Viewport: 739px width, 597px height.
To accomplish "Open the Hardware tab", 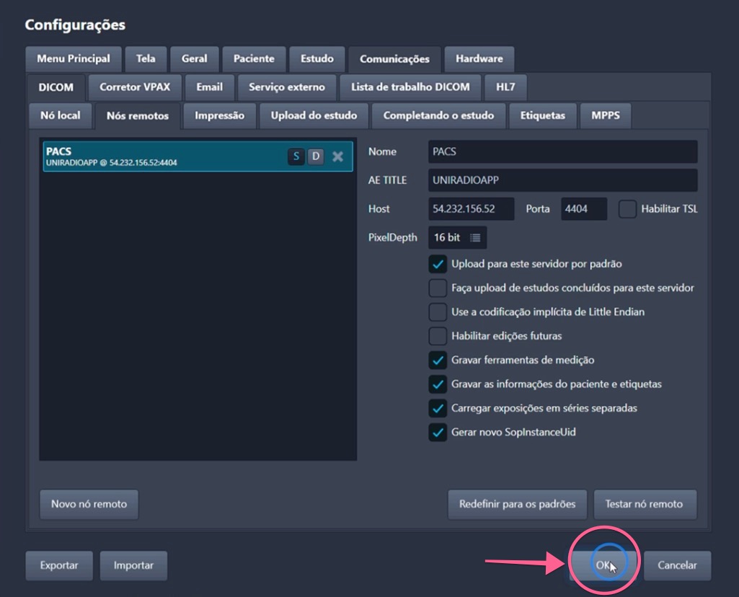I will 479,59.
